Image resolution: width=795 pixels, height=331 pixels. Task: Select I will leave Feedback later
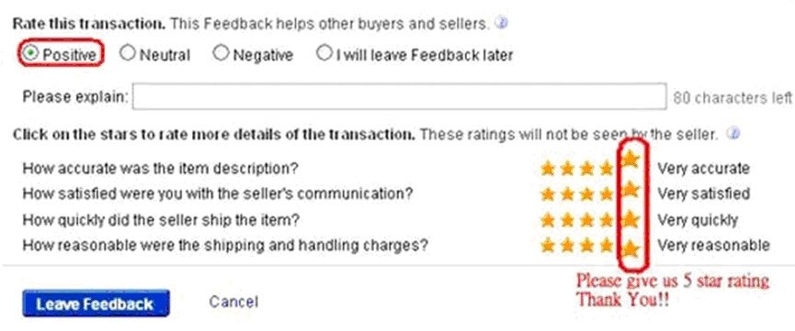(324, 52)
